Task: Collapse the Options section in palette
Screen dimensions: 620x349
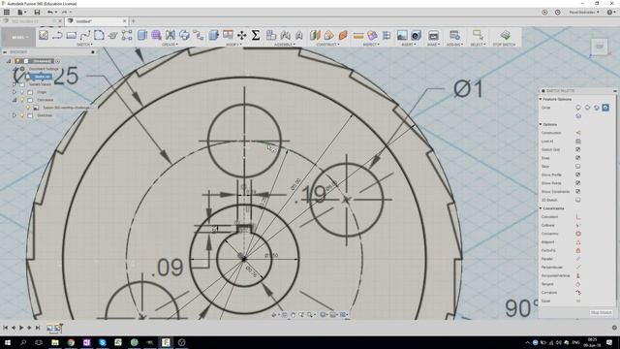Action: (x=541, y=124)
